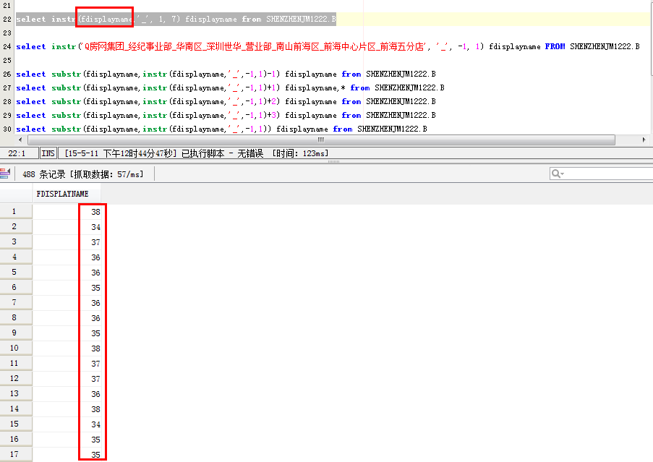
Task: Click line number 28 in the gutter
Action: click(x=7, y=101)
